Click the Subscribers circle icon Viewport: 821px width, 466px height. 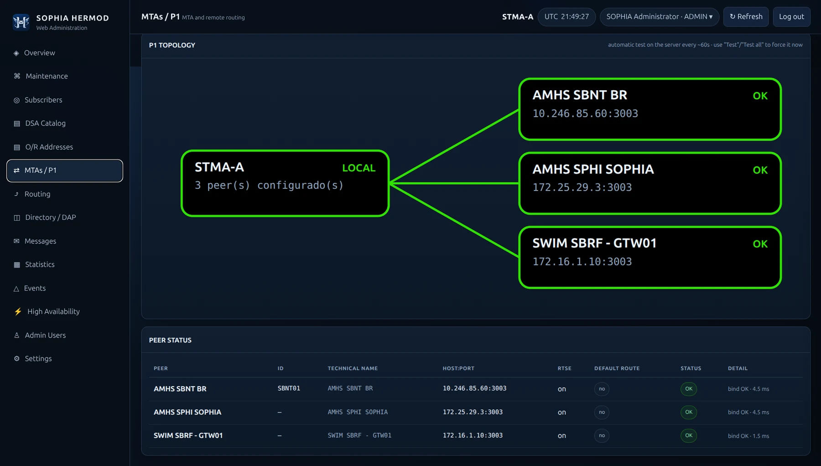(x=17, y=100)
